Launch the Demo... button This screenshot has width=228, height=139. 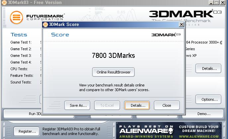(x=203, y=114)
